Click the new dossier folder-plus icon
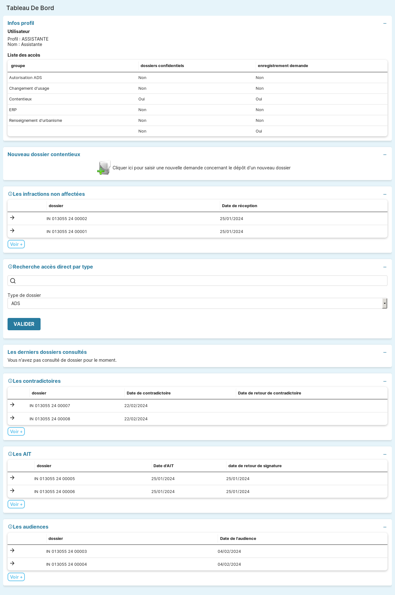Image resolution: width=395 pixels, height=595 pixels. tap(103, 168)
